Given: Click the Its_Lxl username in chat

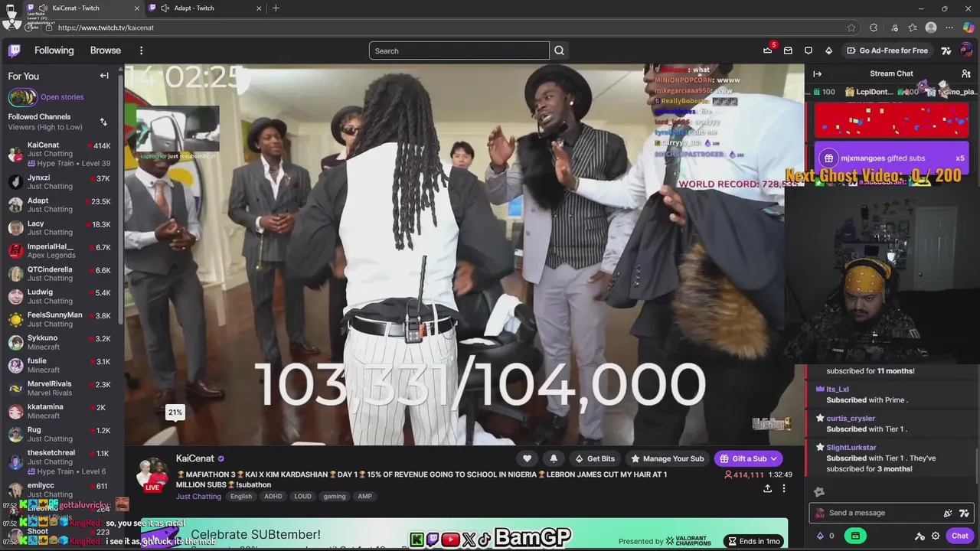Looking at the screenshot, I should 838,390.
